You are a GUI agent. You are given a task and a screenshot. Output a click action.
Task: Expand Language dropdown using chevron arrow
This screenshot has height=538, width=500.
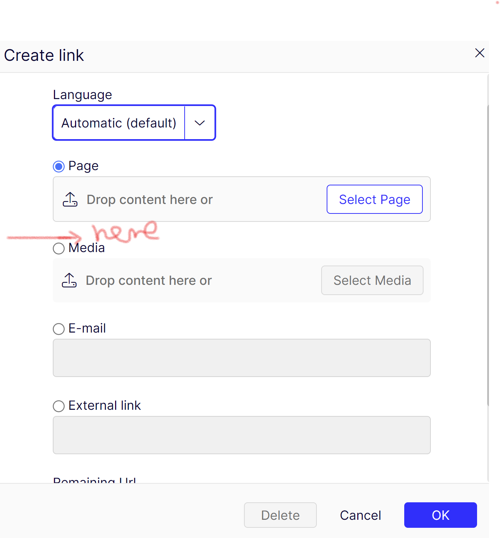tap(200, 123)
